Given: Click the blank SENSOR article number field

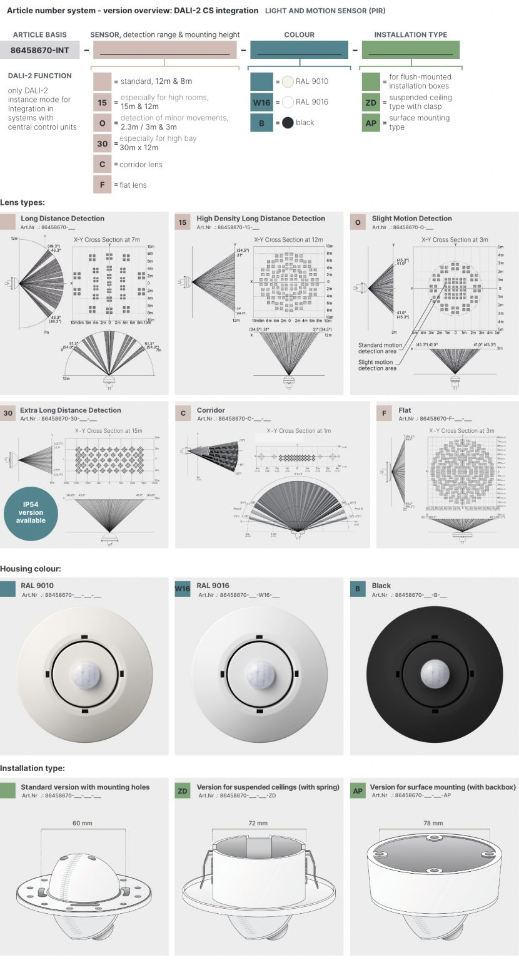Looking at the screenshot, I should [x=165, y=50].
